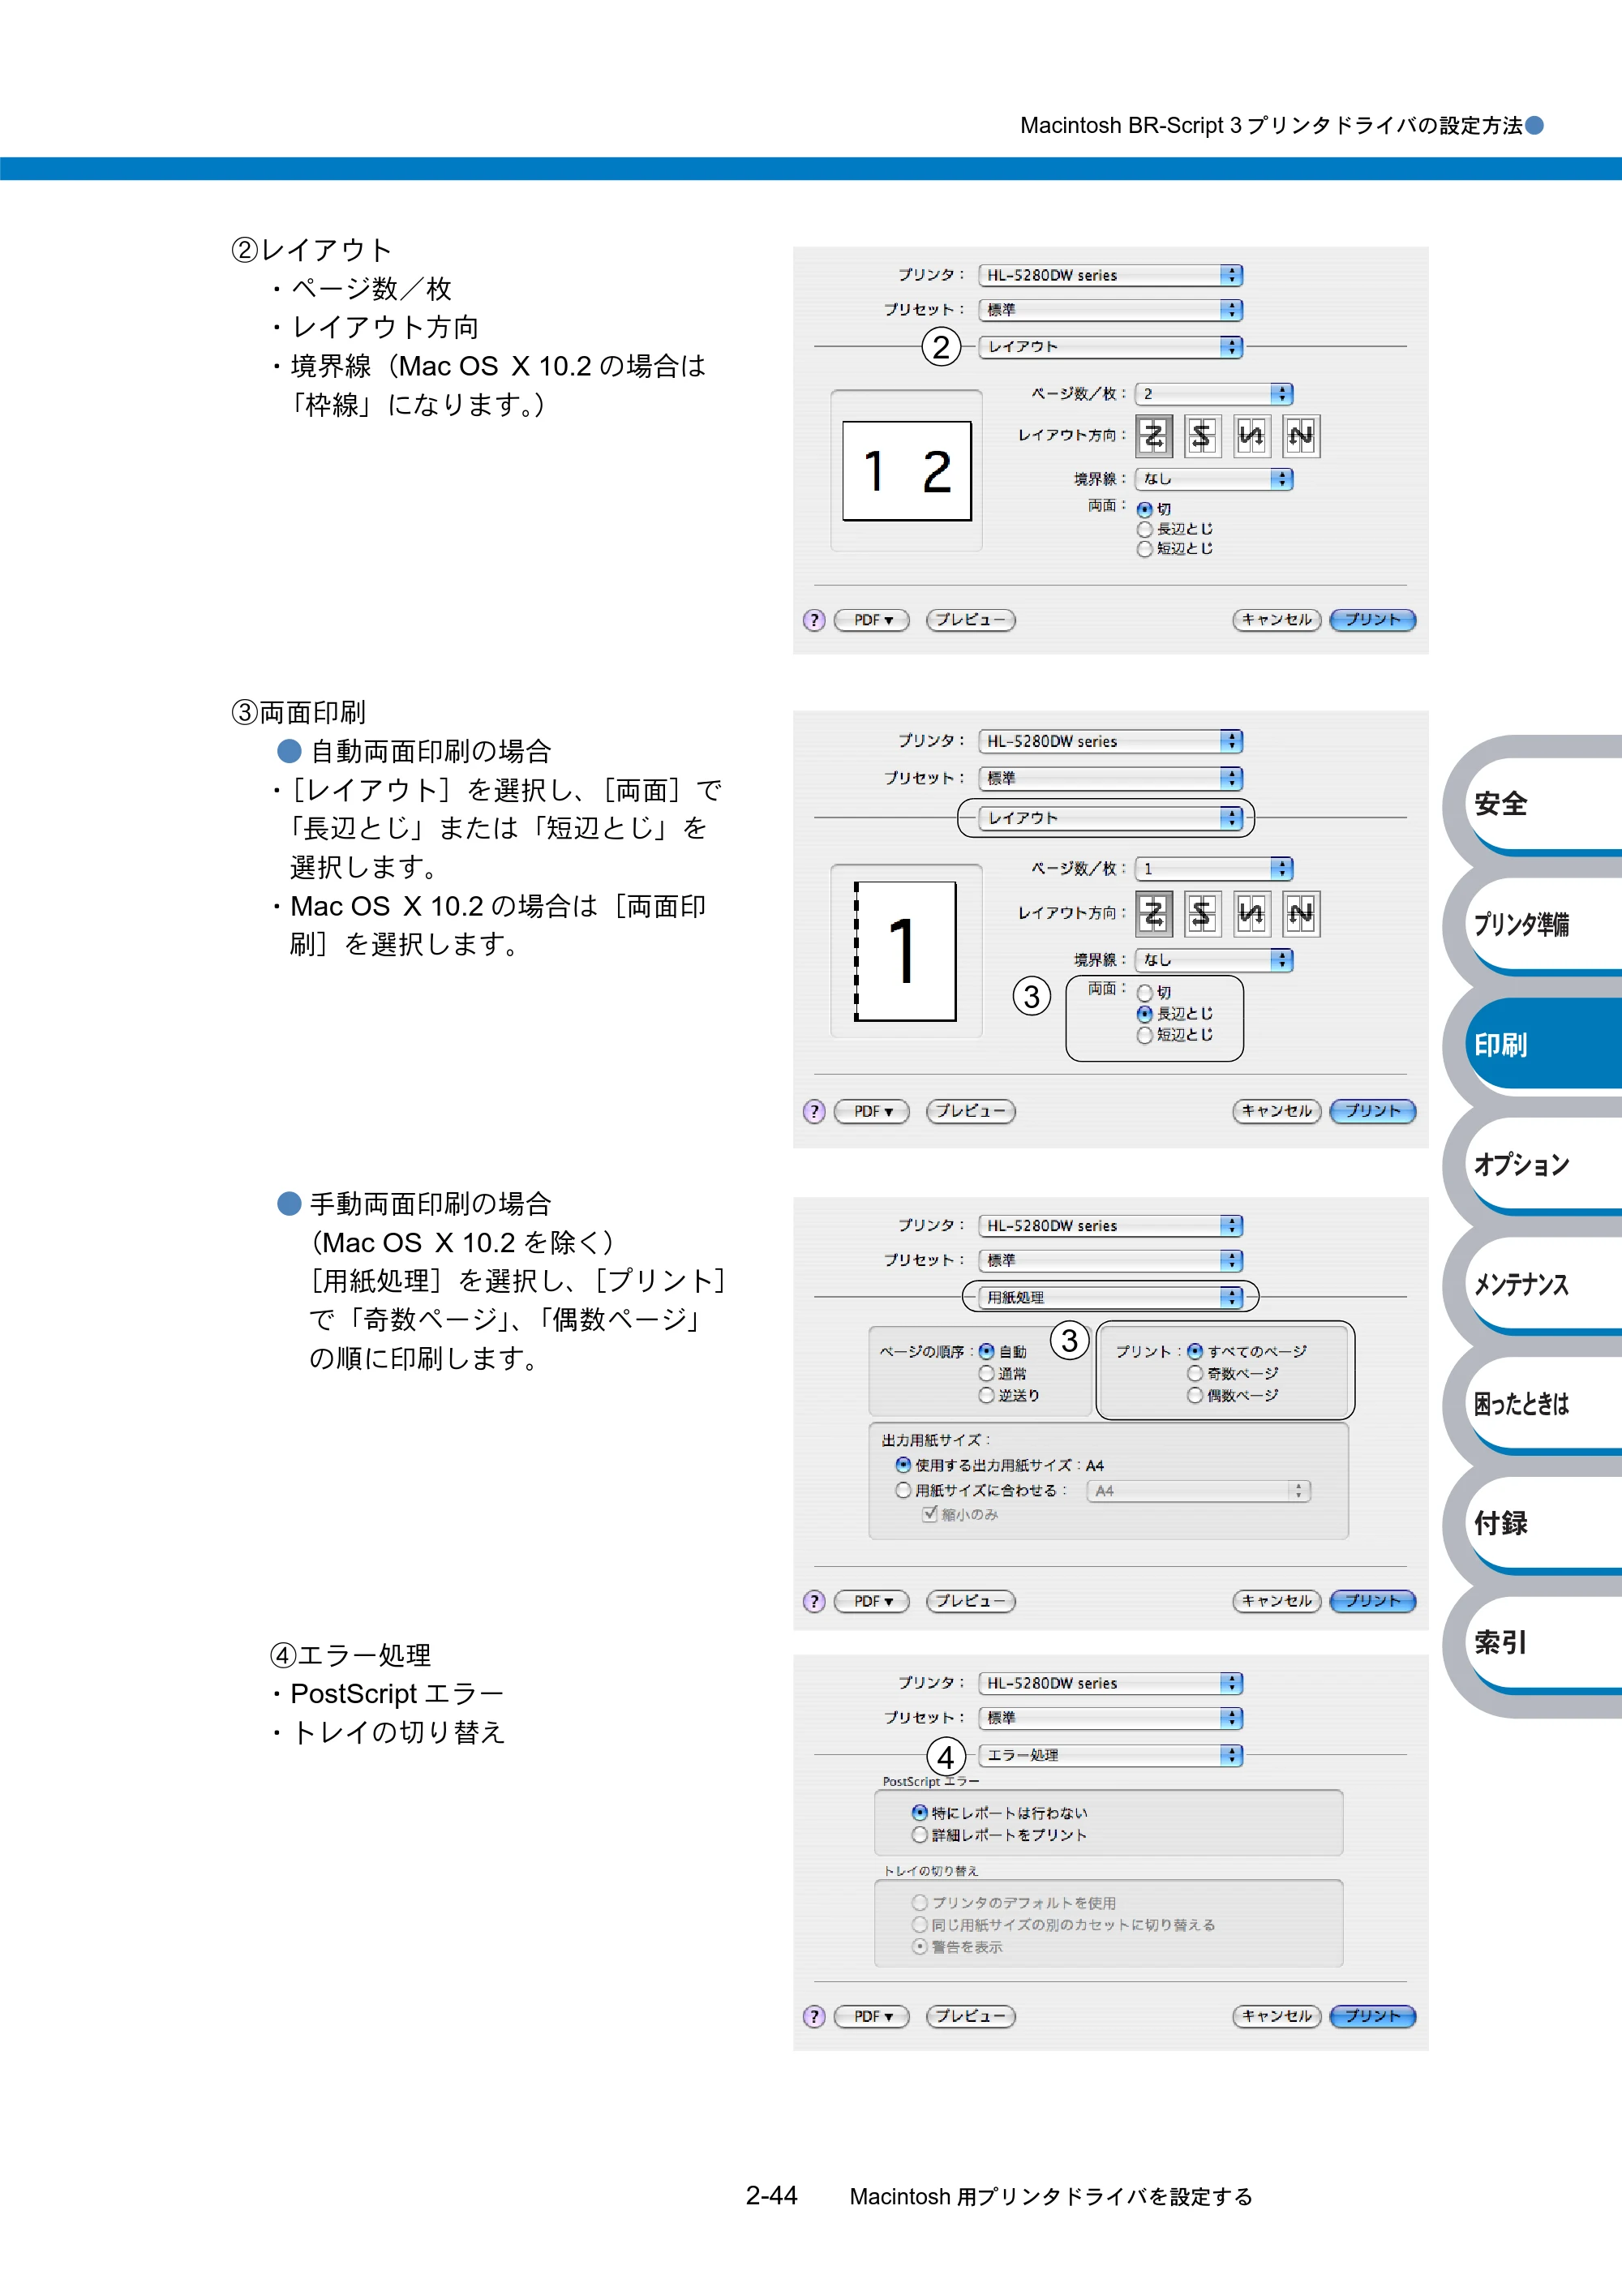The width and height of the screenshot is (1622, 2296).
Task: Click help icon in the 2-pages-per-sheet layout dialog
Action: 814,620
